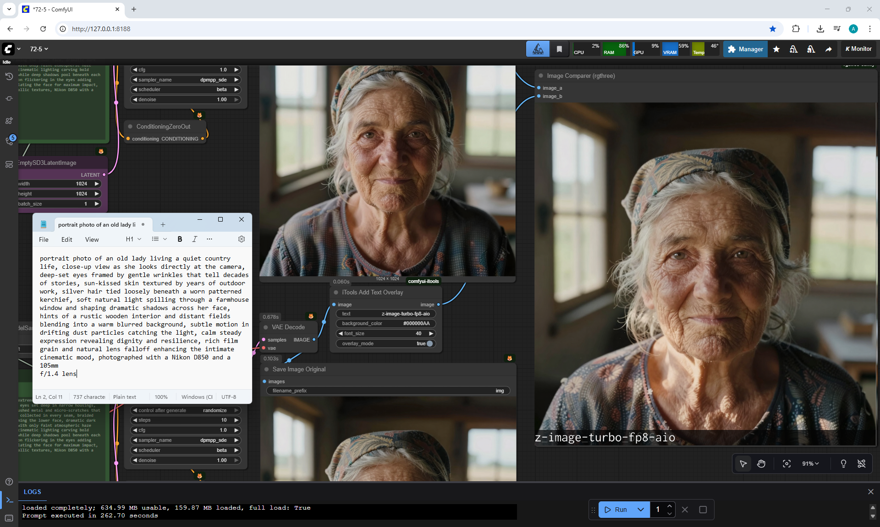The image size is (880, 527).
Task: Toggle link visibility icon
Action: click(x=862, y=464)
